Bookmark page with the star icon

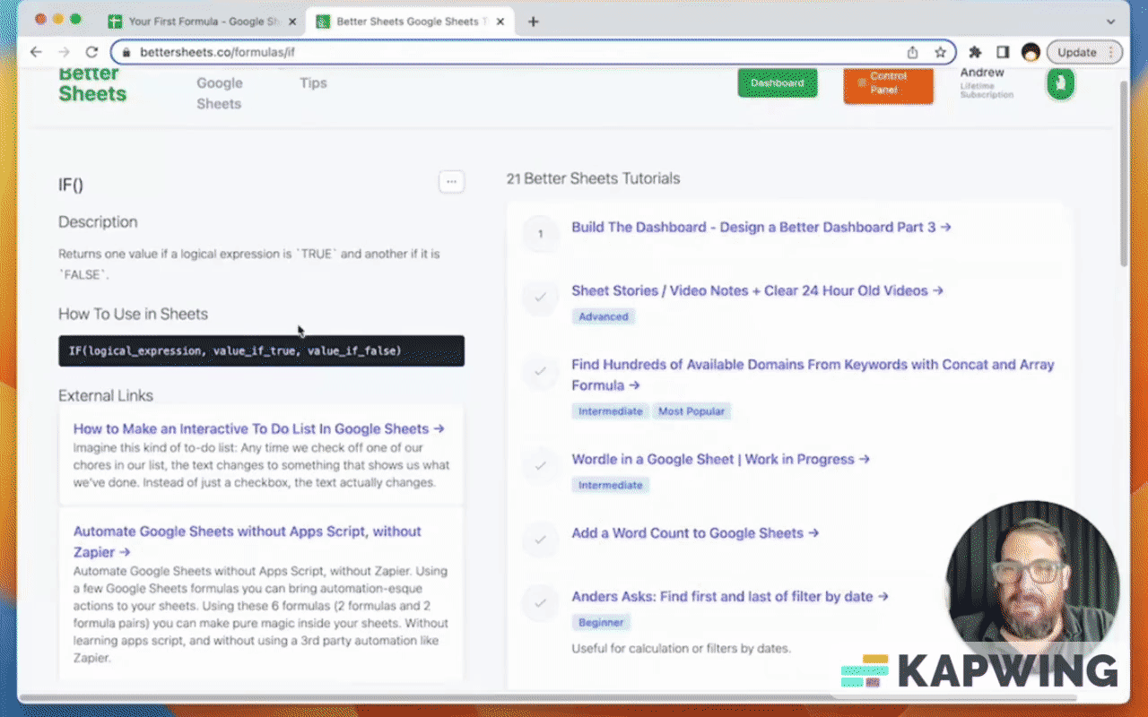click(x=940, y=52)
